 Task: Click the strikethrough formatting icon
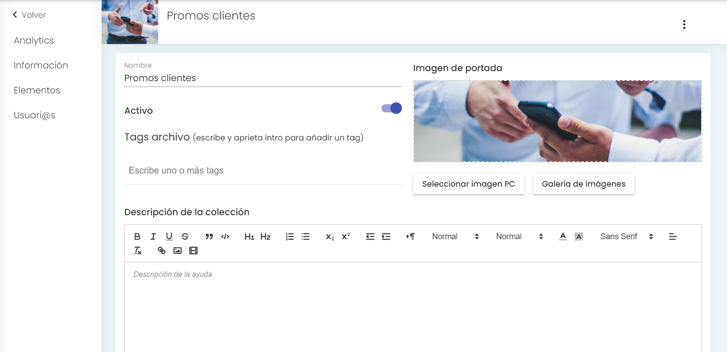(x=185, y=236)
